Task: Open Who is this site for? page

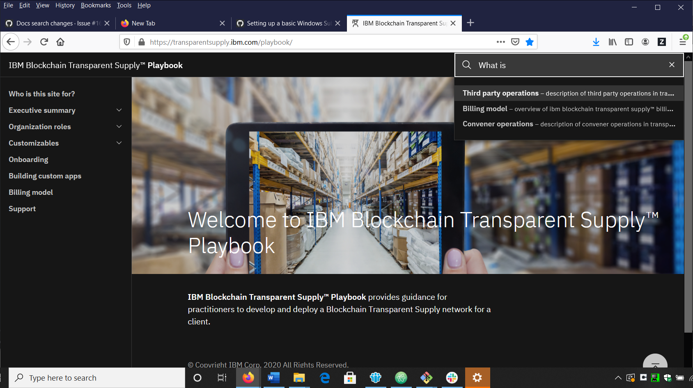Action: (42, 94)
